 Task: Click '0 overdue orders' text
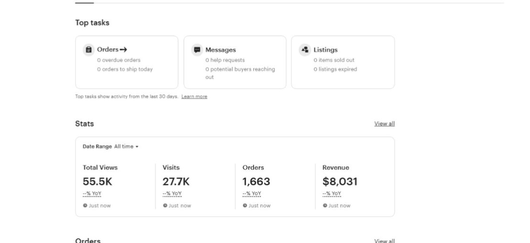point(119,60)
